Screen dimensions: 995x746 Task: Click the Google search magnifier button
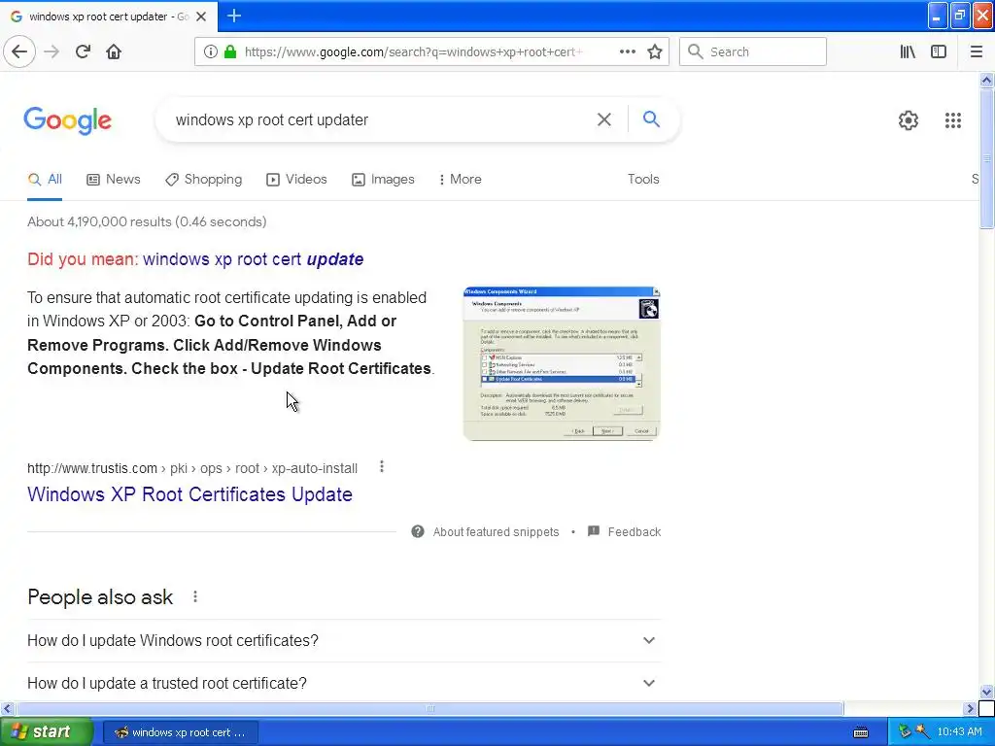click(x=651, y=119)
